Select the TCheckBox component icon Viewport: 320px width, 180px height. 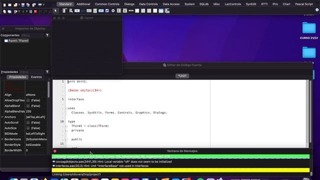click(107, 11)
